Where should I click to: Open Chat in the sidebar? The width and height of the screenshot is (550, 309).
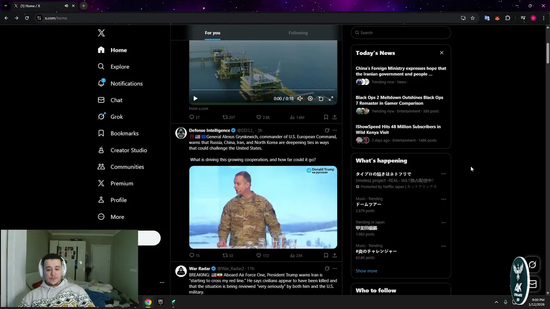pyautogui.click(x=110, y=100)
